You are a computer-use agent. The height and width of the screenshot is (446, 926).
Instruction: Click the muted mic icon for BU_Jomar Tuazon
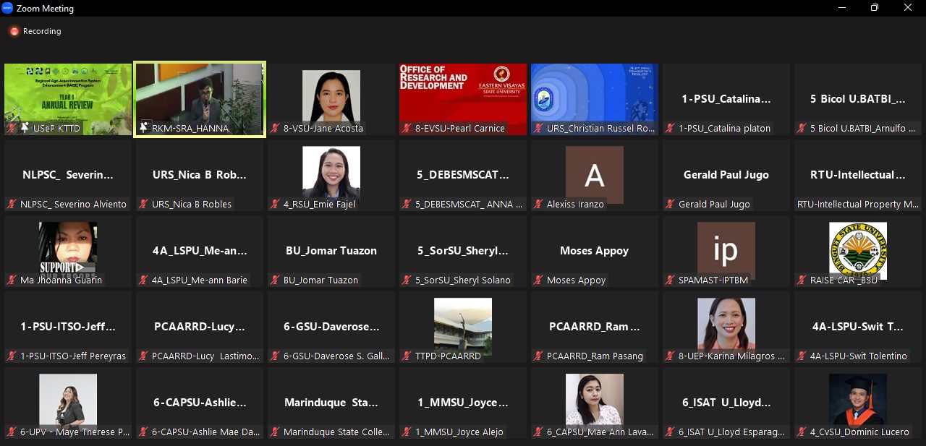[276, 280]
